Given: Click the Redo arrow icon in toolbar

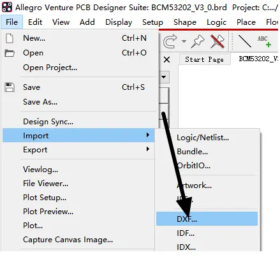Looking at the screenshot, I should click(170, 41).
